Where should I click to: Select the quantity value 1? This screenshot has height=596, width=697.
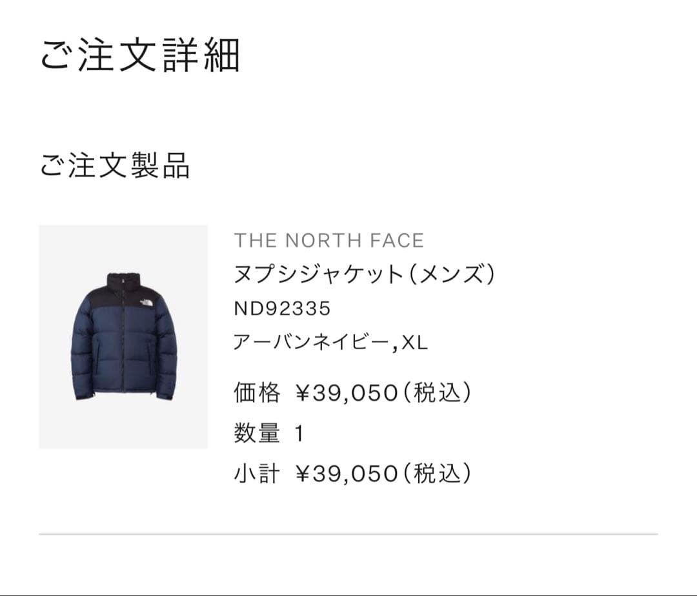pos(298,433)
